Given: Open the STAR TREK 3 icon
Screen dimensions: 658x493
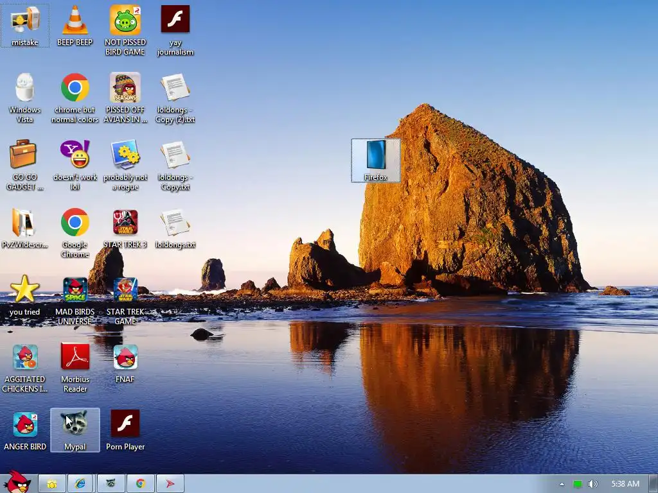Looking at the screenshot, I should pos(125,228).
